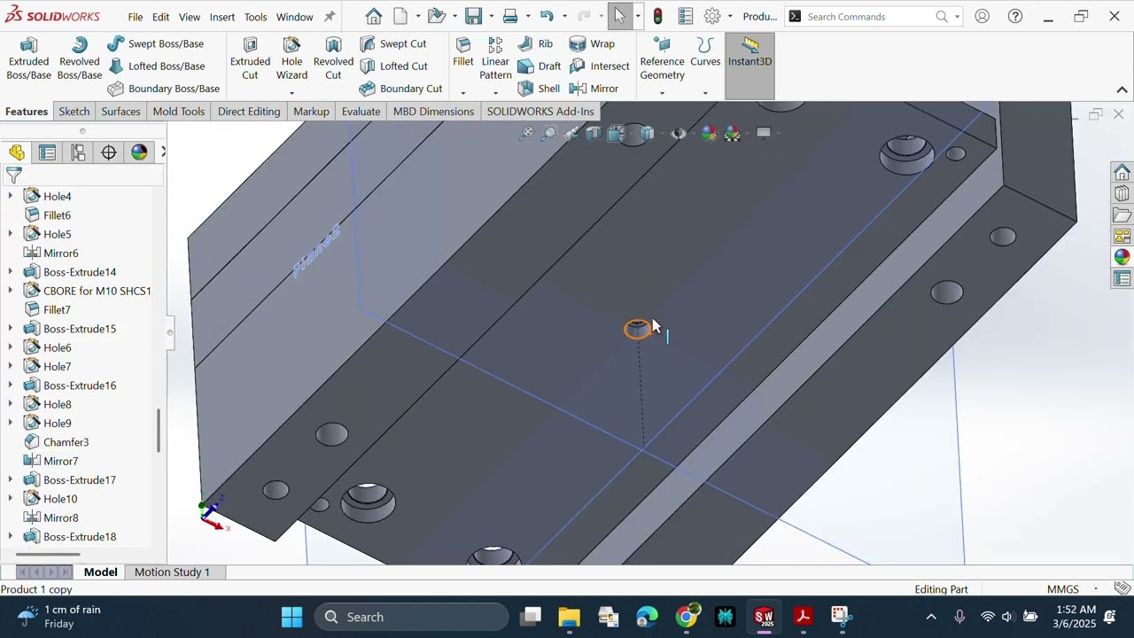Select the Lofted Cut tool
Image resolution: width=1134 pixels, height=638 pixels.
(x=393, y=66)
